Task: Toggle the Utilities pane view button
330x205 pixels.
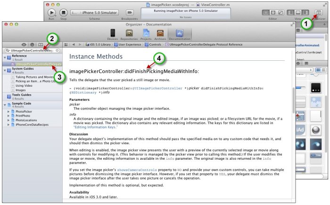Action: pos(305,13)
